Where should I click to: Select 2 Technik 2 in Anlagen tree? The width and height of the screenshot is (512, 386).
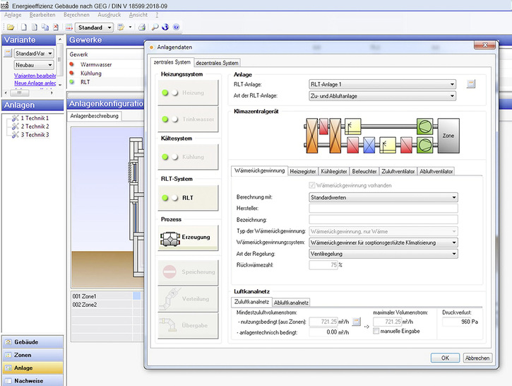[35, 126]
